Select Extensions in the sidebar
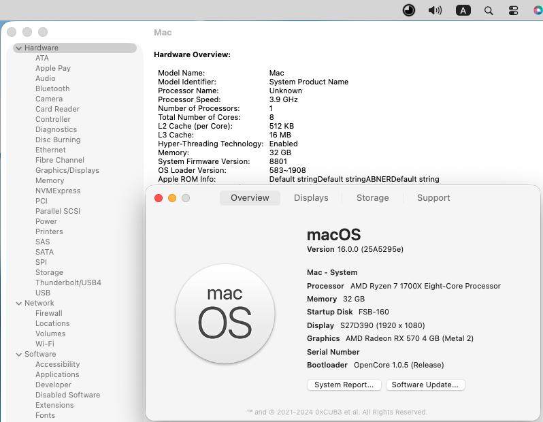Viewport: 543px width, 422px height. click(54, 406)
